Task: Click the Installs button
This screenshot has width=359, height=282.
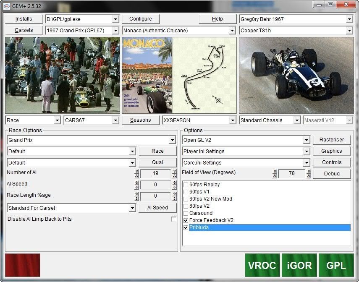Action: click(24, 19)
